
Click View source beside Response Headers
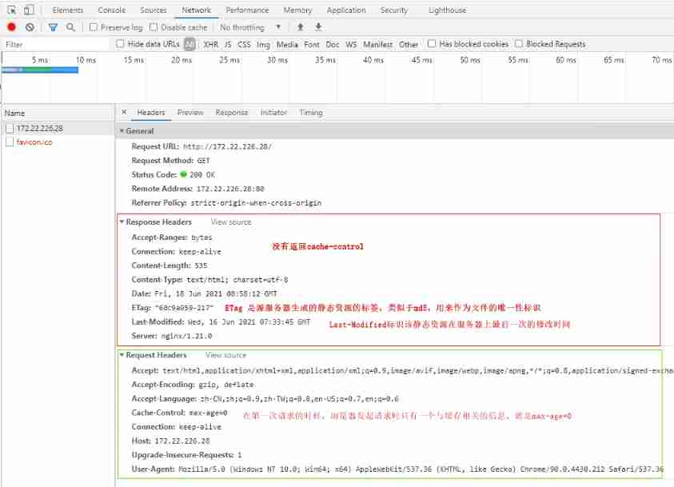[230, 222]
